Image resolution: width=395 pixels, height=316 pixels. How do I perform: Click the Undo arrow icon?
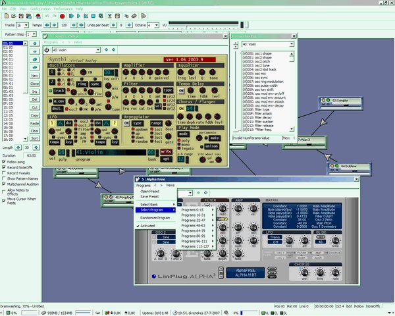pyautogui.click(x=47, y=16)
